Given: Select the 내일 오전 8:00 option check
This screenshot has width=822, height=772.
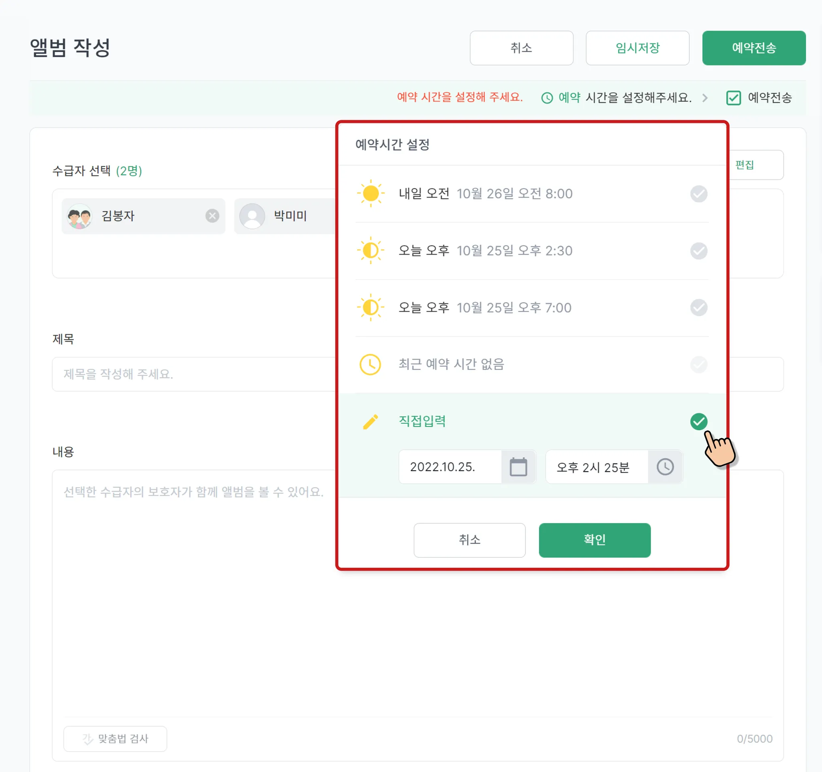Looking at the screenshot, I should click(698, 194).
